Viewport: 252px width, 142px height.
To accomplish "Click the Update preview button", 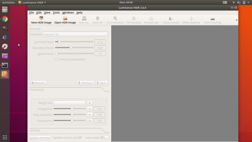I will point(40,138).
